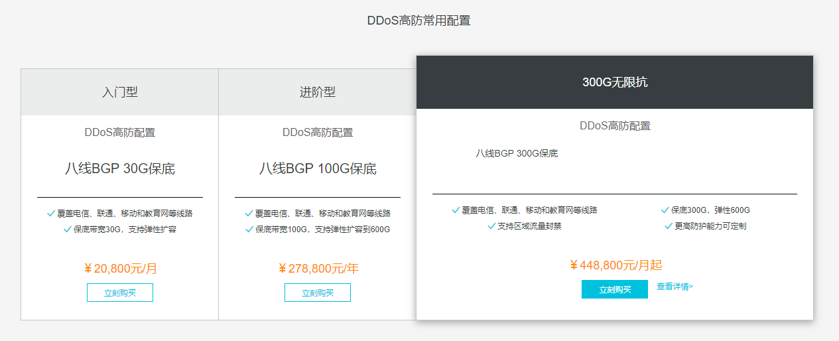Image resolution: width=839 pixels, height=341 pixels.
Task: Click 立刻购买 under the 入门型 plan
Action: coord(120,293)
